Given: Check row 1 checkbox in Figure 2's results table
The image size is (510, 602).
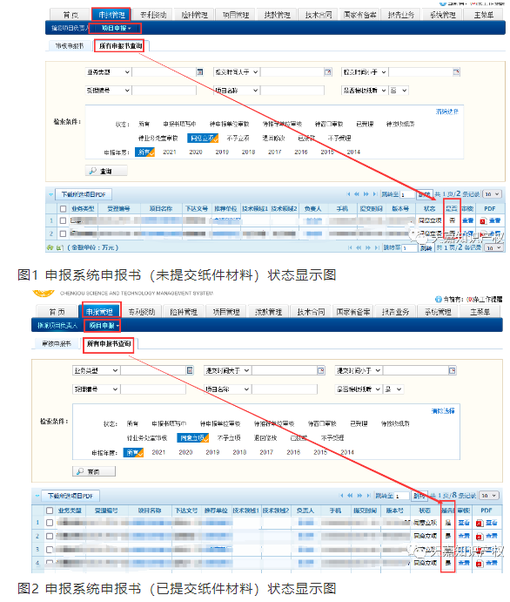Looking at the screenshot, I should point(50,523).
